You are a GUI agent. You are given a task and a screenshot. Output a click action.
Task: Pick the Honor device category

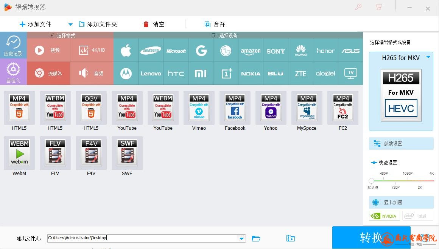click(x=325, y=51)
